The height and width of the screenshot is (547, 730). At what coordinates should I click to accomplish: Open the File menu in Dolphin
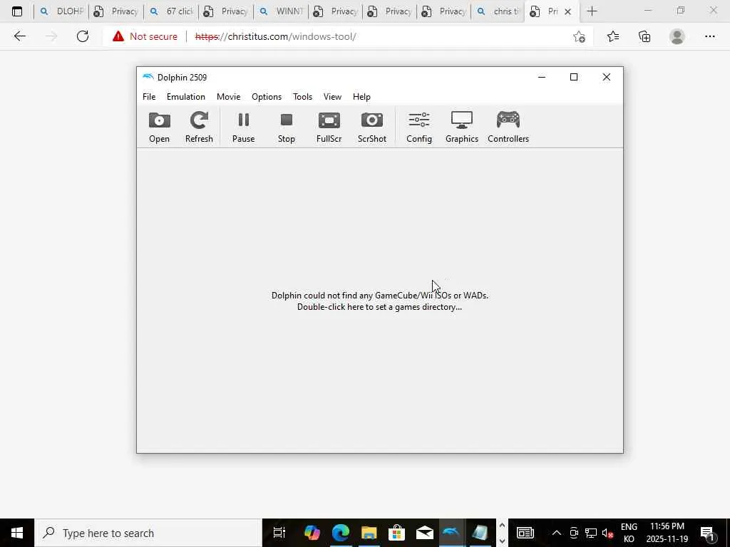coord(149,97)
